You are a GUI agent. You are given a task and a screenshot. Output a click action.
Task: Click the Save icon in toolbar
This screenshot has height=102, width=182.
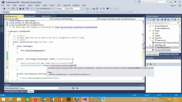click(x=20, y=9)
